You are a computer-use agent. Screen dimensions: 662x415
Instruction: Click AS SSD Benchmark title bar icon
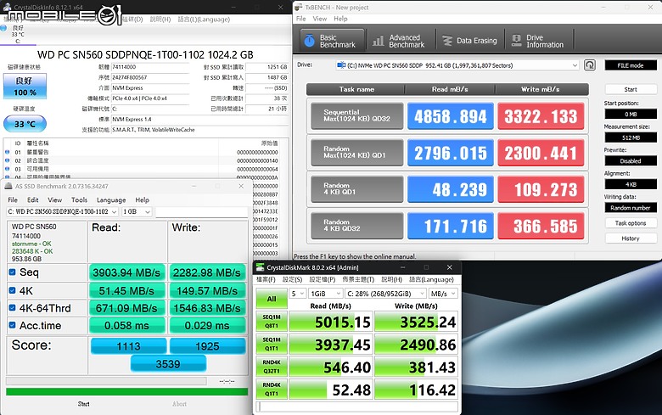[8, 186]
